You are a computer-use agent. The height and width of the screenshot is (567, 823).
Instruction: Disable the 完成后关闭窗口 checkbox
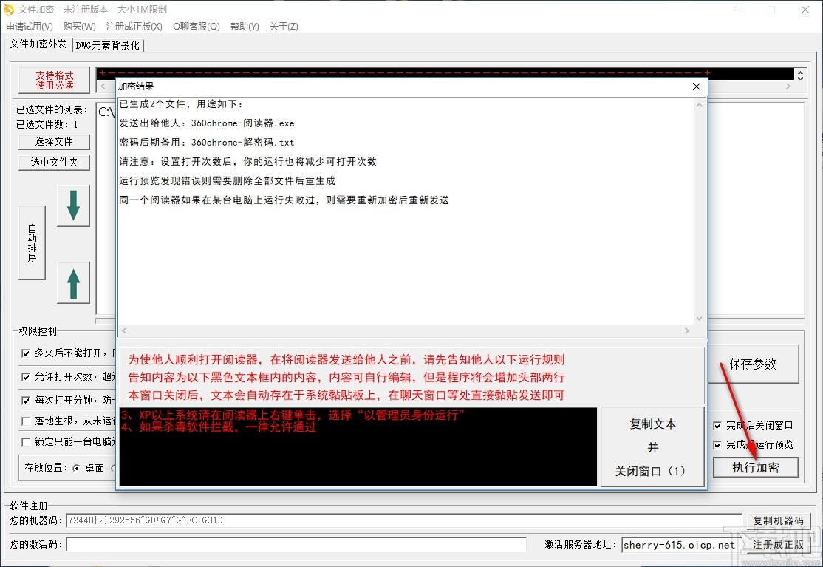716,425
